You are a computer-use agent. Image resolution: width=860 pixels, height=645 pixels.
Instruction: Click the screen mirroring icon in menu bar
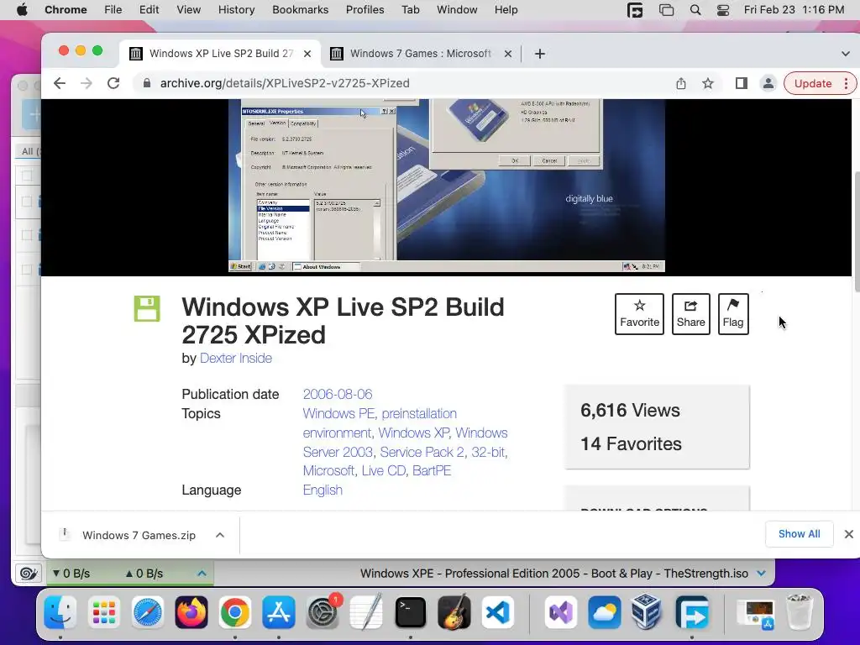pos(666,10)
